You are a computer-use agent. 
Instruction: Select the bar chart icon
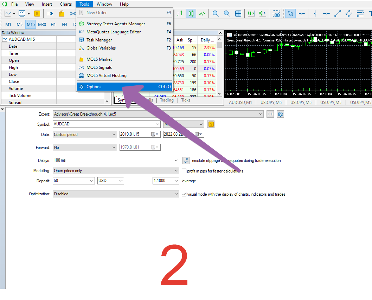click(x=180, y=13)
